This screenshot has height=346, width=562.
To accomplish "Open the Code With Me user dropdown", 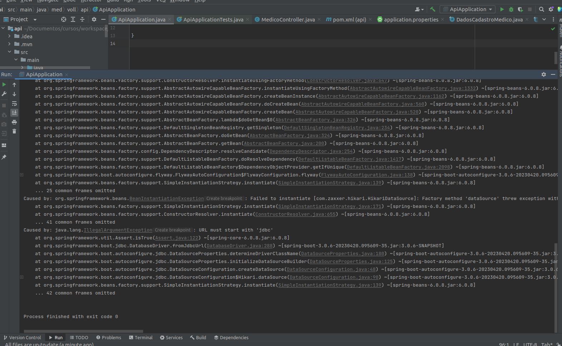I will (419, 9).
